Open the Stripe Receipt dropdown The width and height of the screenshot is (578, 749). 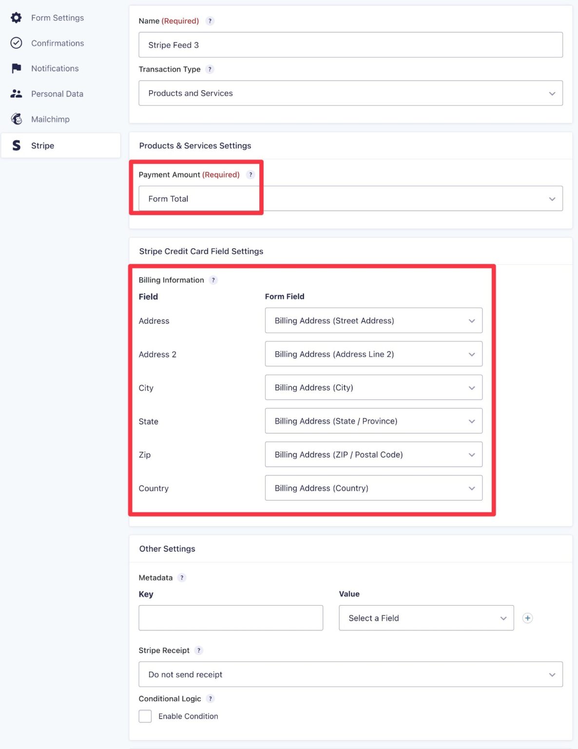[x=350, y=674]
